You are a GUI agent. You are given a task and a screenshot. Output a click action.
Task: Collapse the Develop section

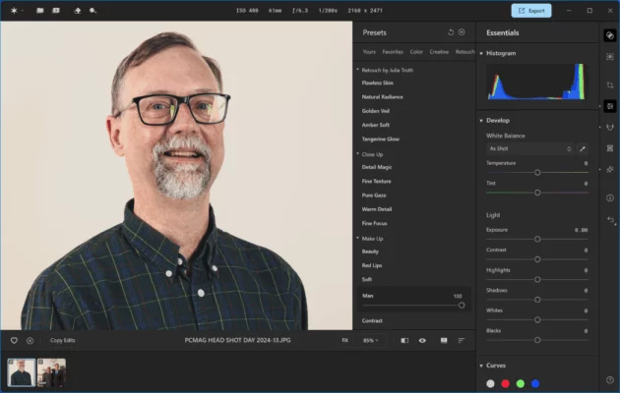point(481,120)
